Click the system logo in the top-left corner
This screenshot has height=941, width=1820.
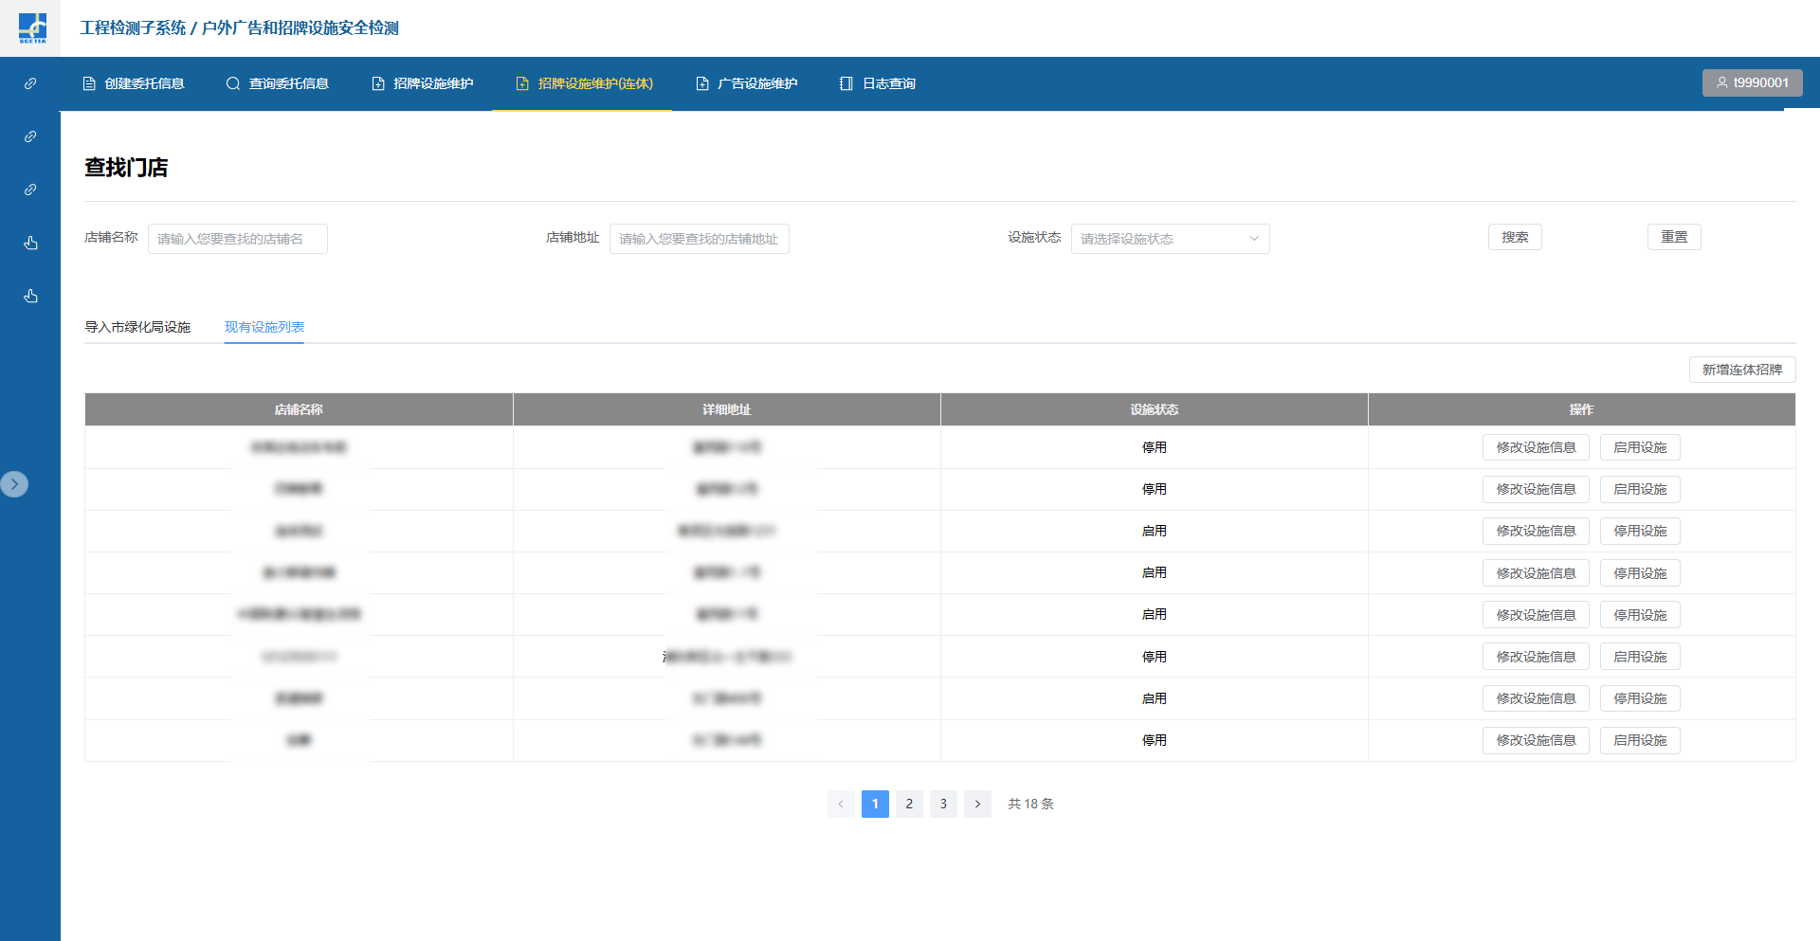click(31, 27)
